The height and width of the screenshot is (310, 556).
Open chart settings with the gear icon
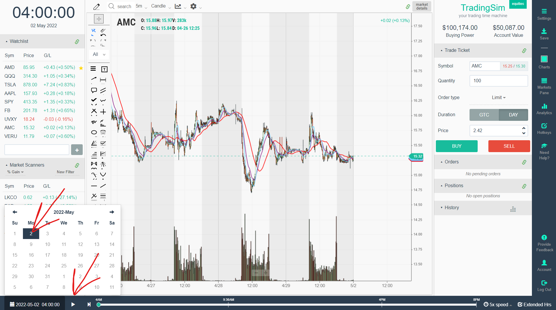pos(193,6)
